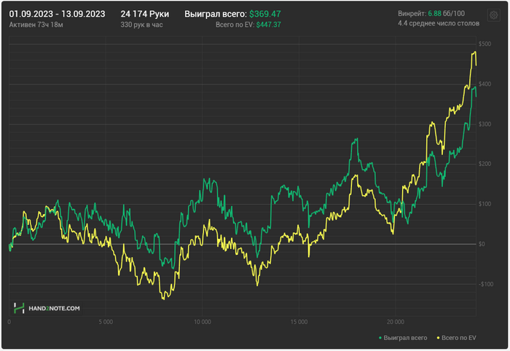Screen dimensions: 510x351
Task: Click the winrate value 6.88
Action: 434,13
